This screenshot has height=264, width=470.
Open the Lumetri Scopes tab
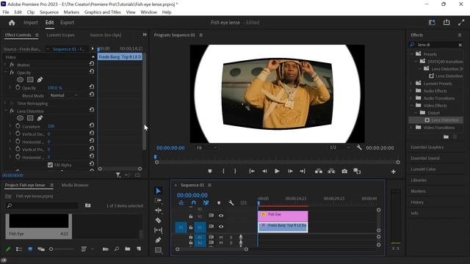(x=60, y=35)
